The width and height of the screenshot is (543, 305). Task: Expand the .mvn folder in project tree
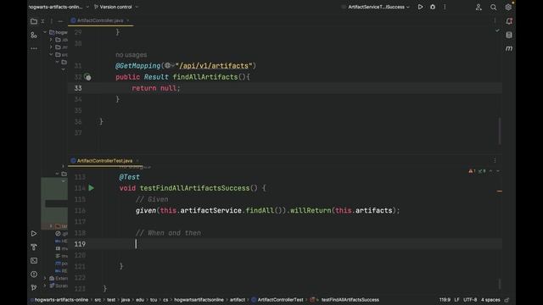(51, 47)
